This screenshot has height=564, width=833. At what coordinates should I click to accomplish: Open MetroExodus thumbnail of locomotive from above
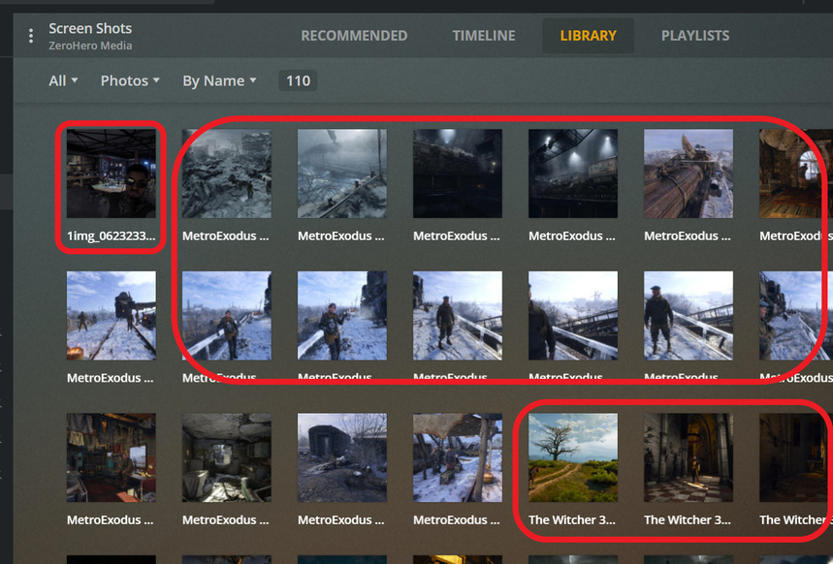689,173
